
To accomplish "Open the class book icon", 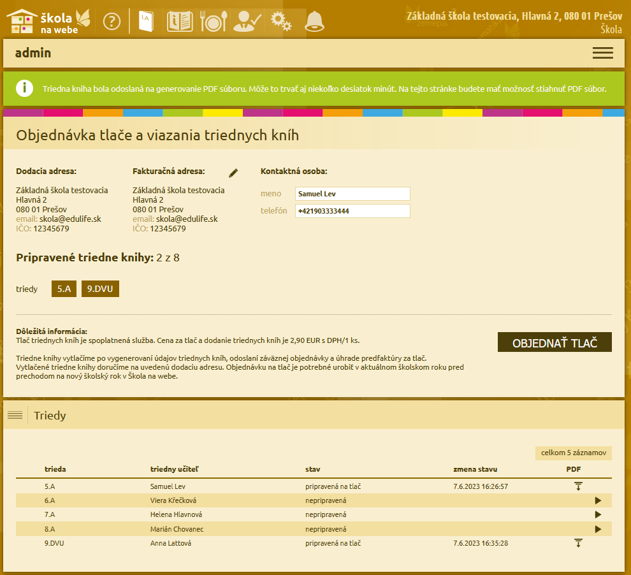I will tap(146, 21).
